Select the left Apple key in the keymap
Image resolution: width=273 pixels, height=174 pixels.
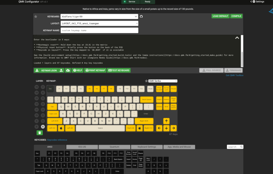click(x=61, y=128)
